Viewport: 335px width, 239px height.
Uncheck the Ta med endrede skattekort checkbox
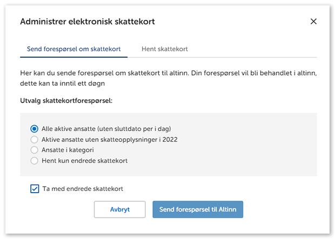(35, 189)
